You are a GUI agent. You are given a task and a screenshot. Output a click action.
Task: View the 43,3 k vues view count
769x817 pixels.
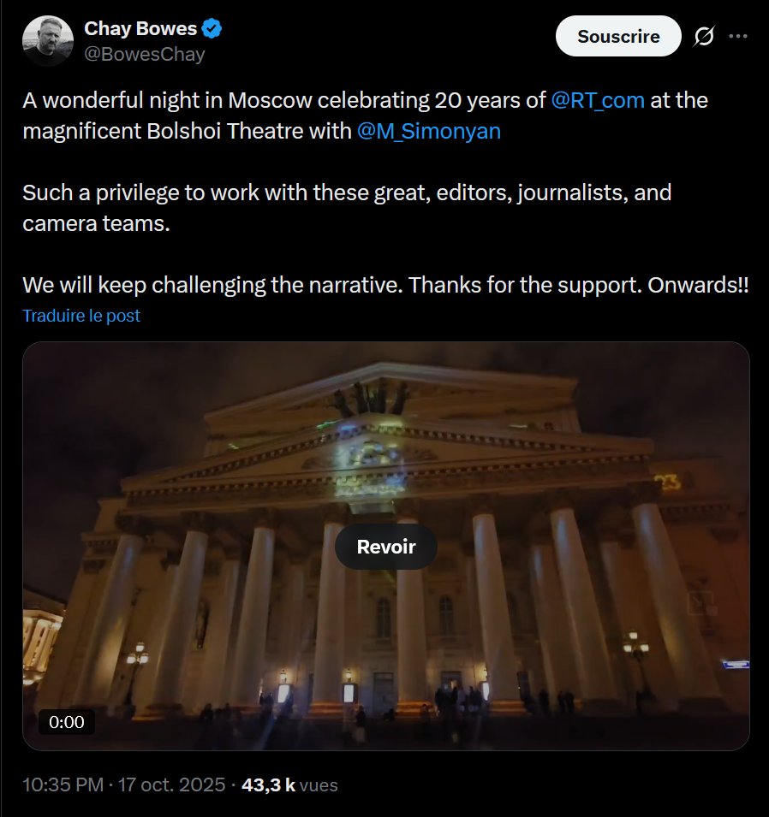click(289, 784)
